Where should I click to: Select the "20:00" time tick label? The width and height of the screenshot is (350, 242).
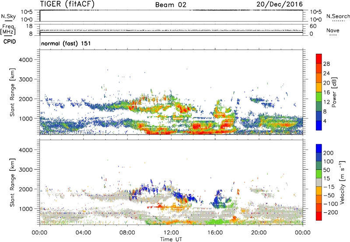tap(259, 233)
